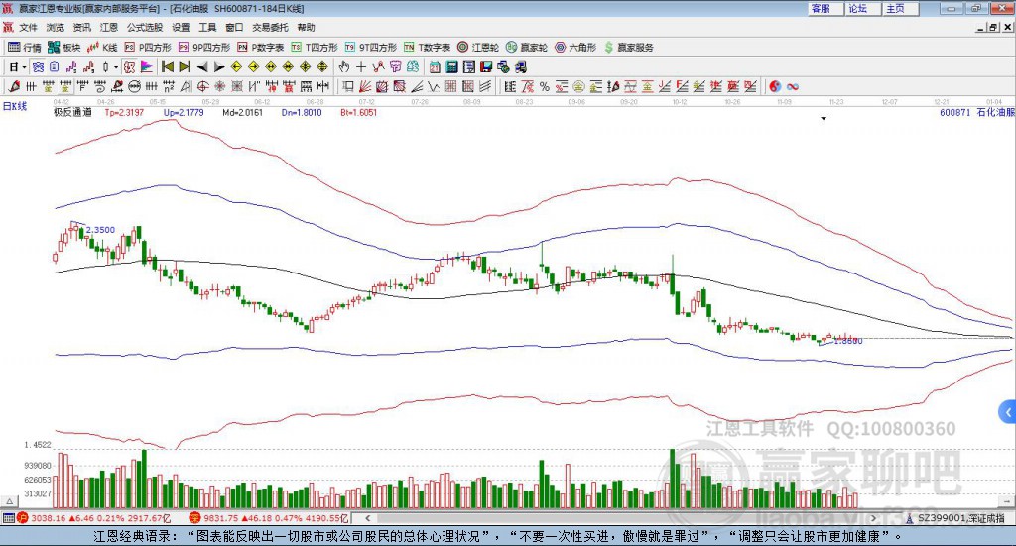This screenshot has height=546, width=1016.
Task: Open the 9T四方形 tool
Action: [x=371, y=48]
